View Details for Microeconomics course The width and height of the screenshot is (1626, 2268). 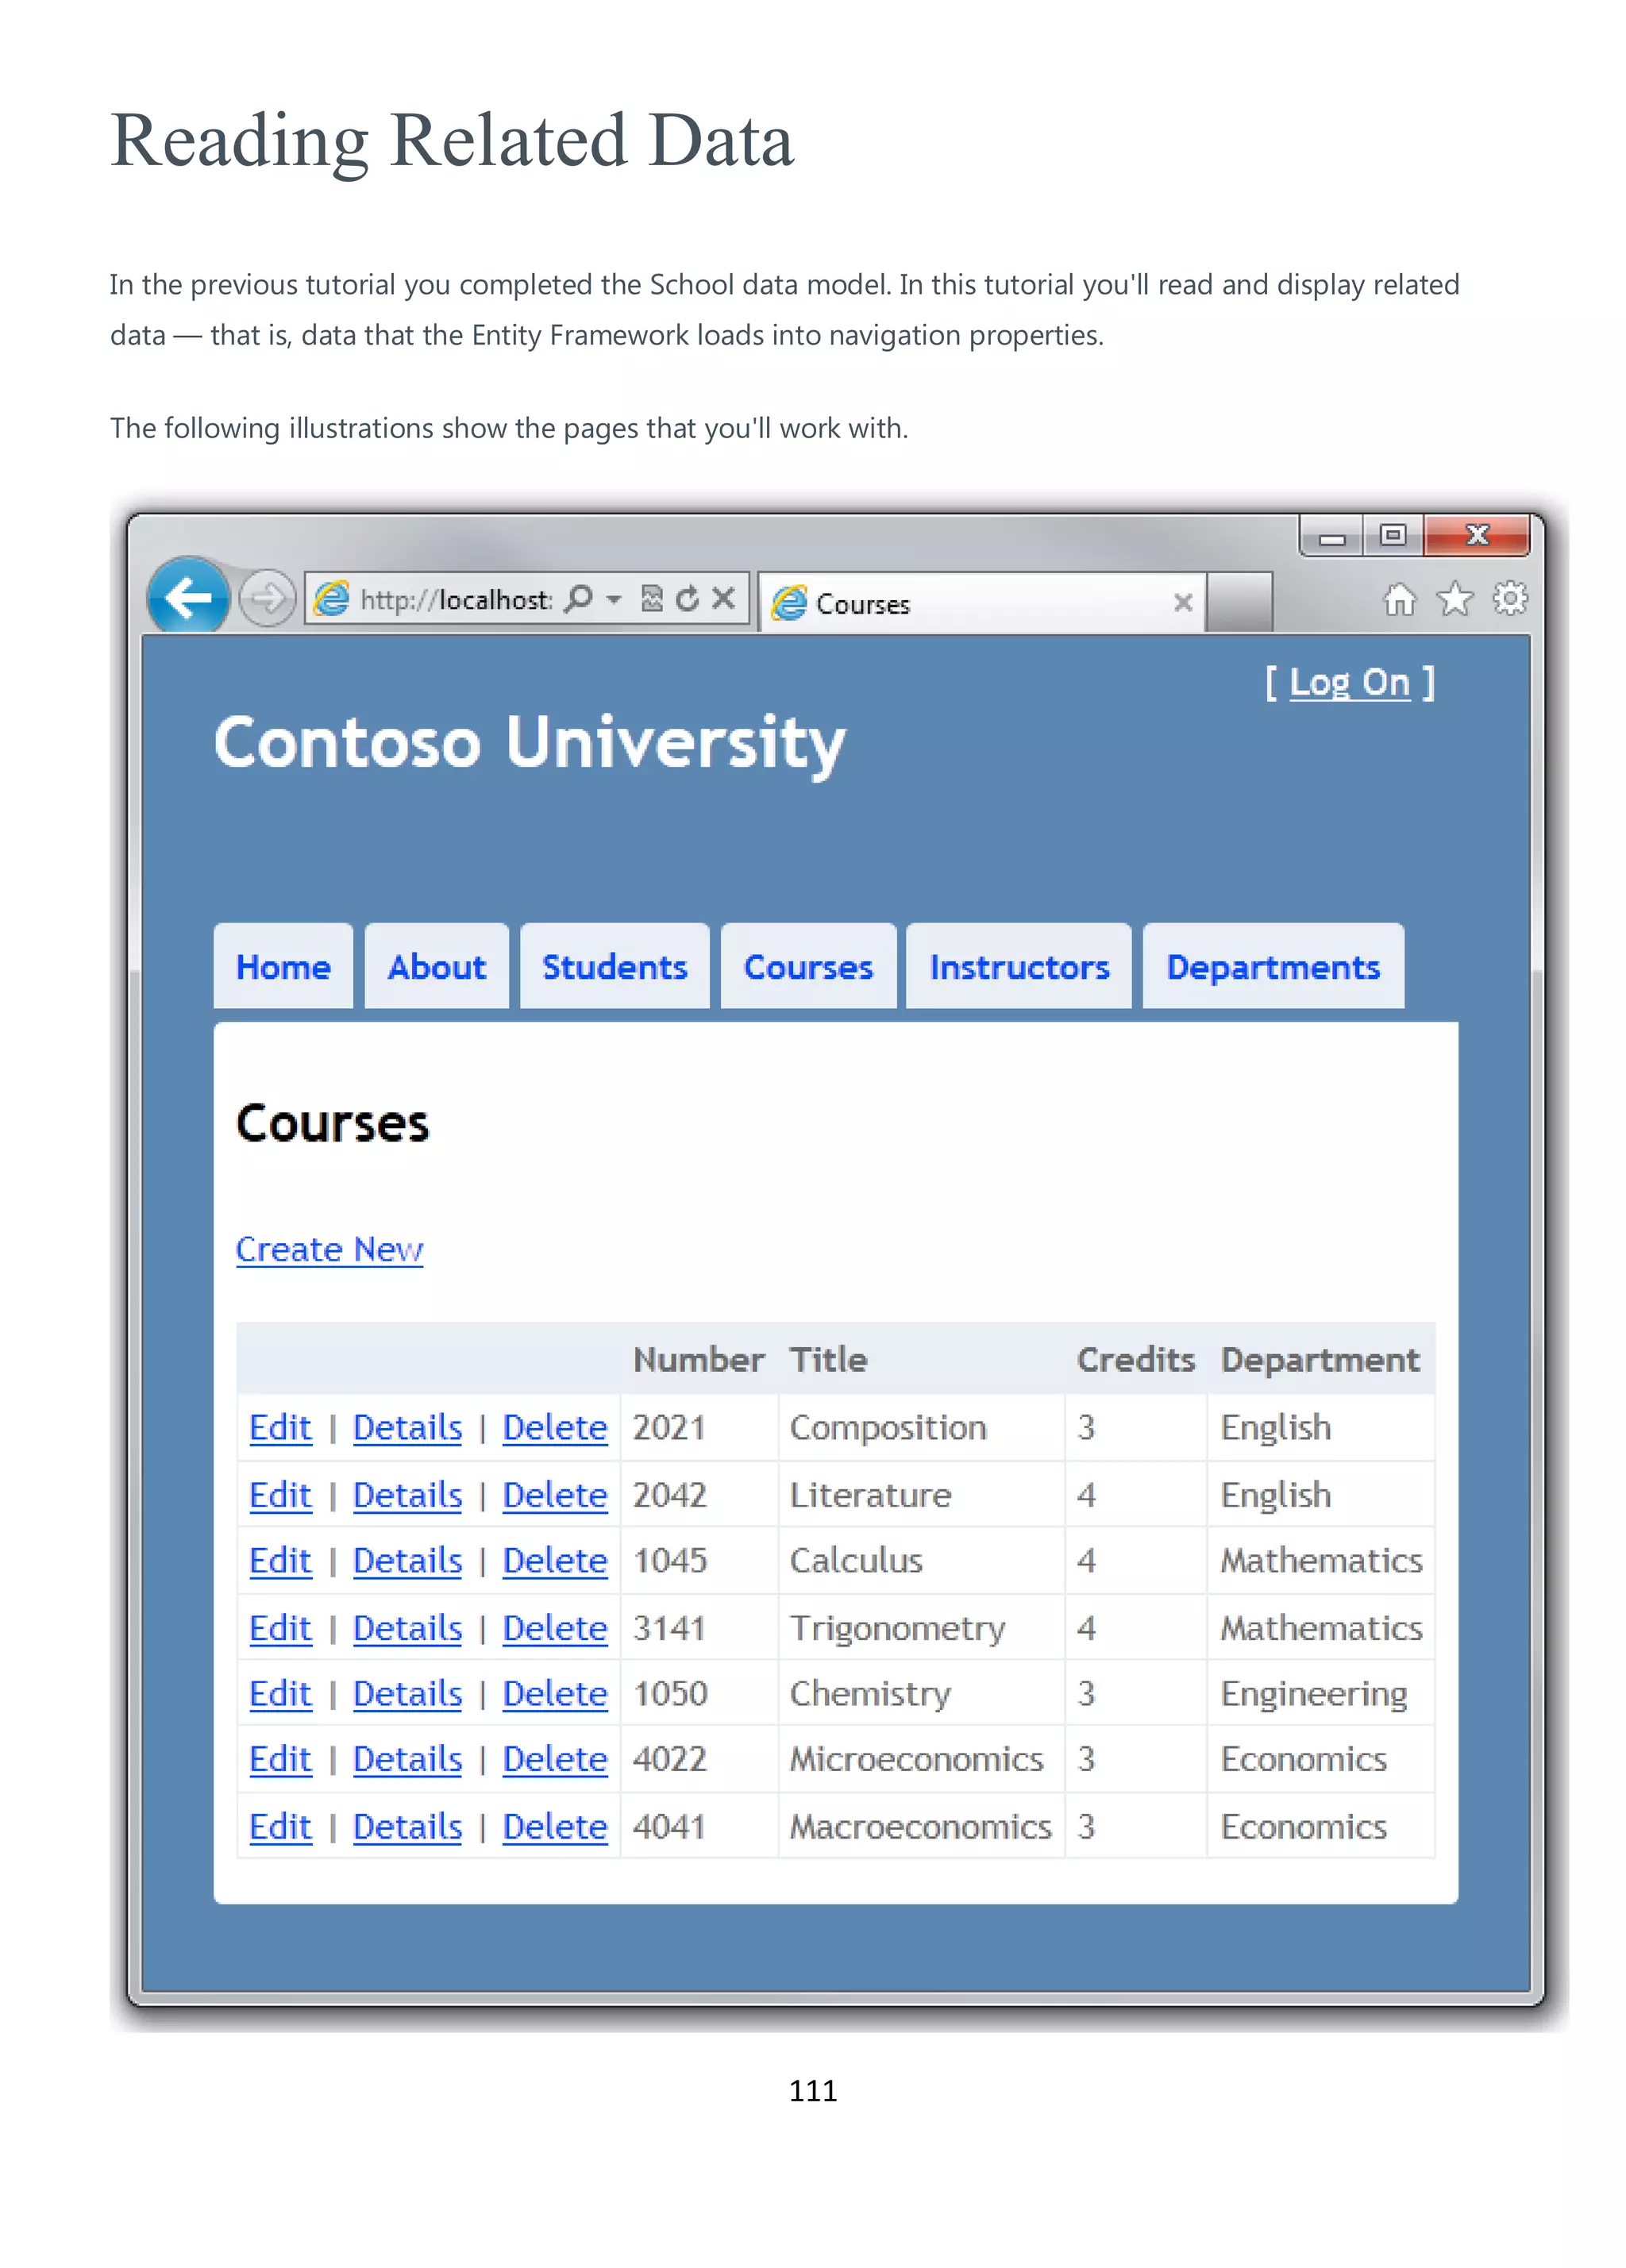407,1760
